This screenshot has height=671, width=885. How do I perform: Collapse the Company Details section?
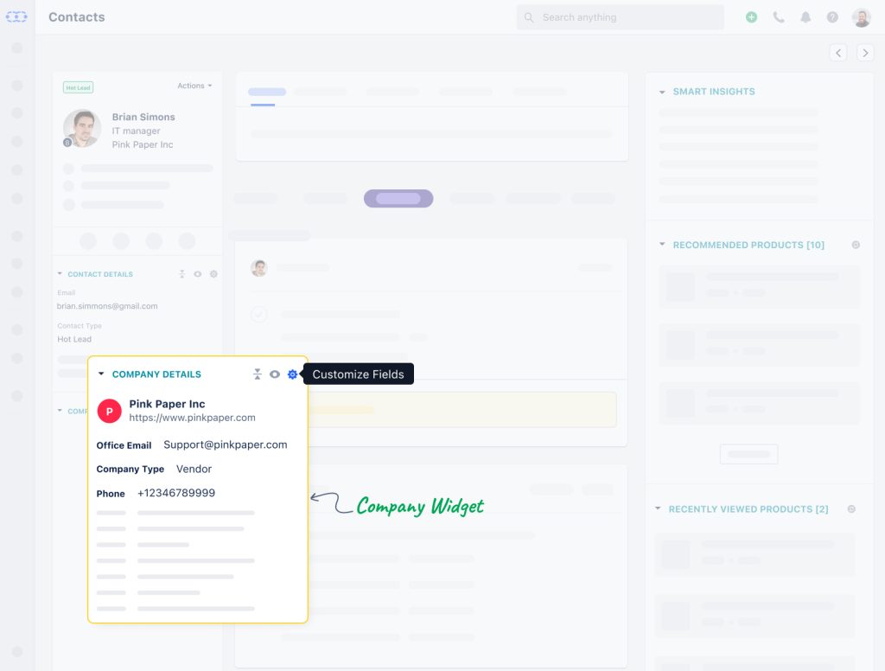point(101,374)
